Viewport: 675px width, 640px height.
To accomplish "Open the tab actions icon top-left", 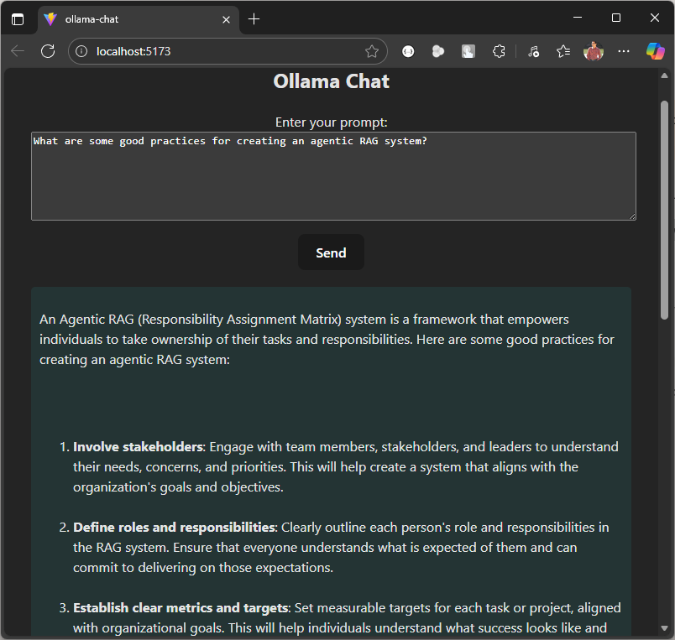I will (18, 18).
